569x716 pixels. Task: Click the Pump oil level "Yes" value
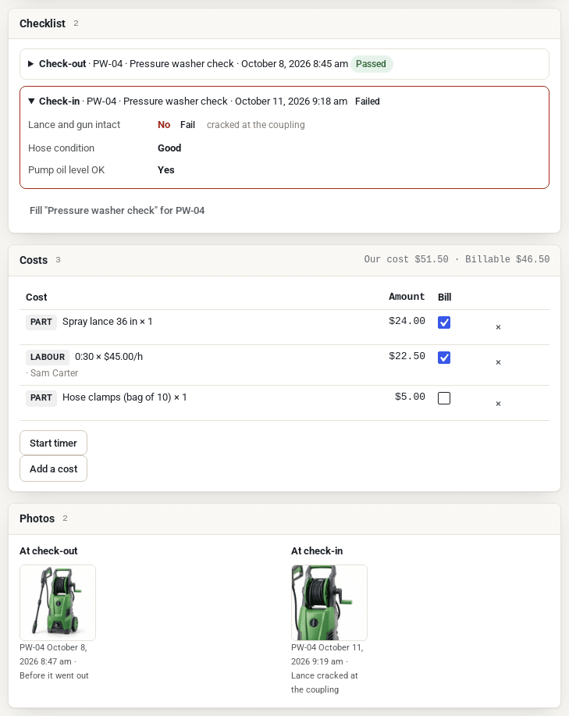165,170
